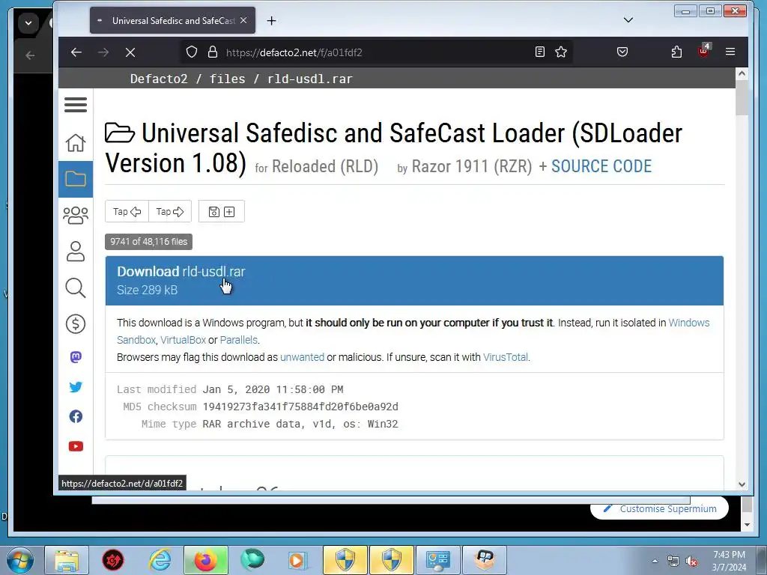The image size is (767, 575).
Task: Click the shield tracking protection icon
Action: pos(192,52)
